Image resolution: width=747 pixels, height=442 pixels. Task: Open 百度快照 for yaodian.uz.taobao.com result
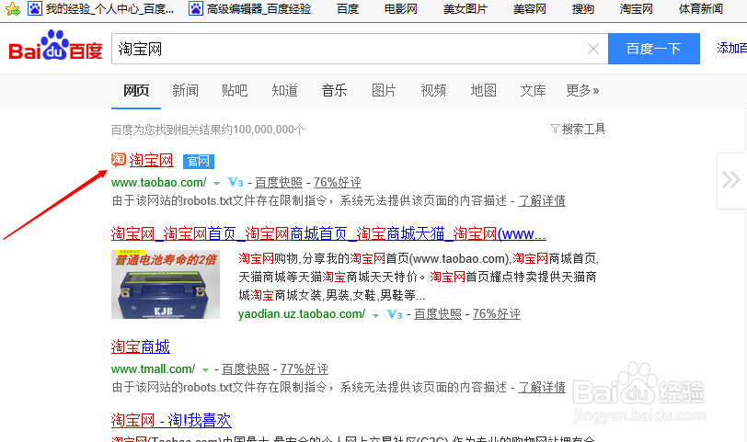(438, 314)
